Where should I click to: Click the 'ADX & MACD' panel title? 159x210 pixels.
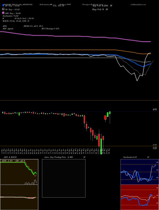pos(10,157)
